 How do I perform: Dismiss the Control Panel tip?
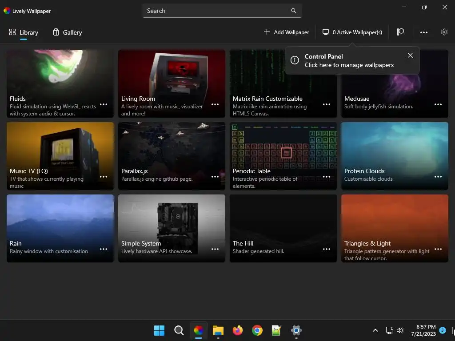click(x=410, y=56)
